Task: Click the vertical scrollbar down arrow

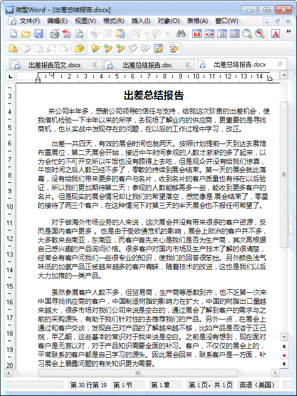Action: click(x=284, y=337)
